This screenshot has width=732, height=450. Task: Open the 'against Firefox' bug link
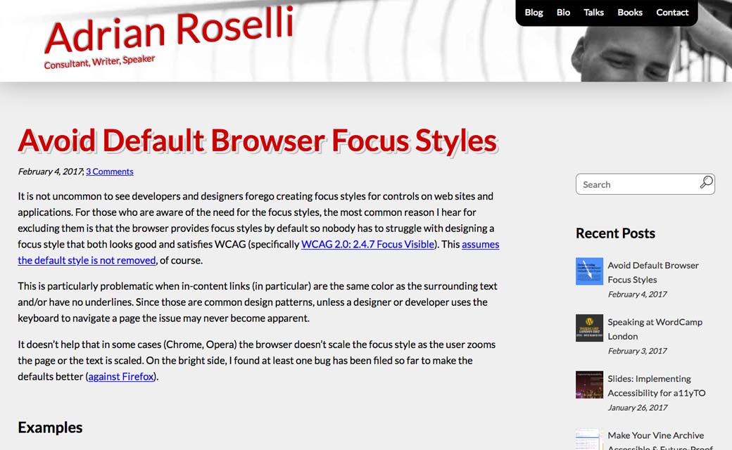click(x=121, y=377)
